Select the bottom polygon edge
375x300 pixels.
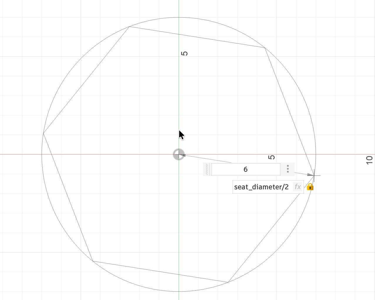[160, 272]
